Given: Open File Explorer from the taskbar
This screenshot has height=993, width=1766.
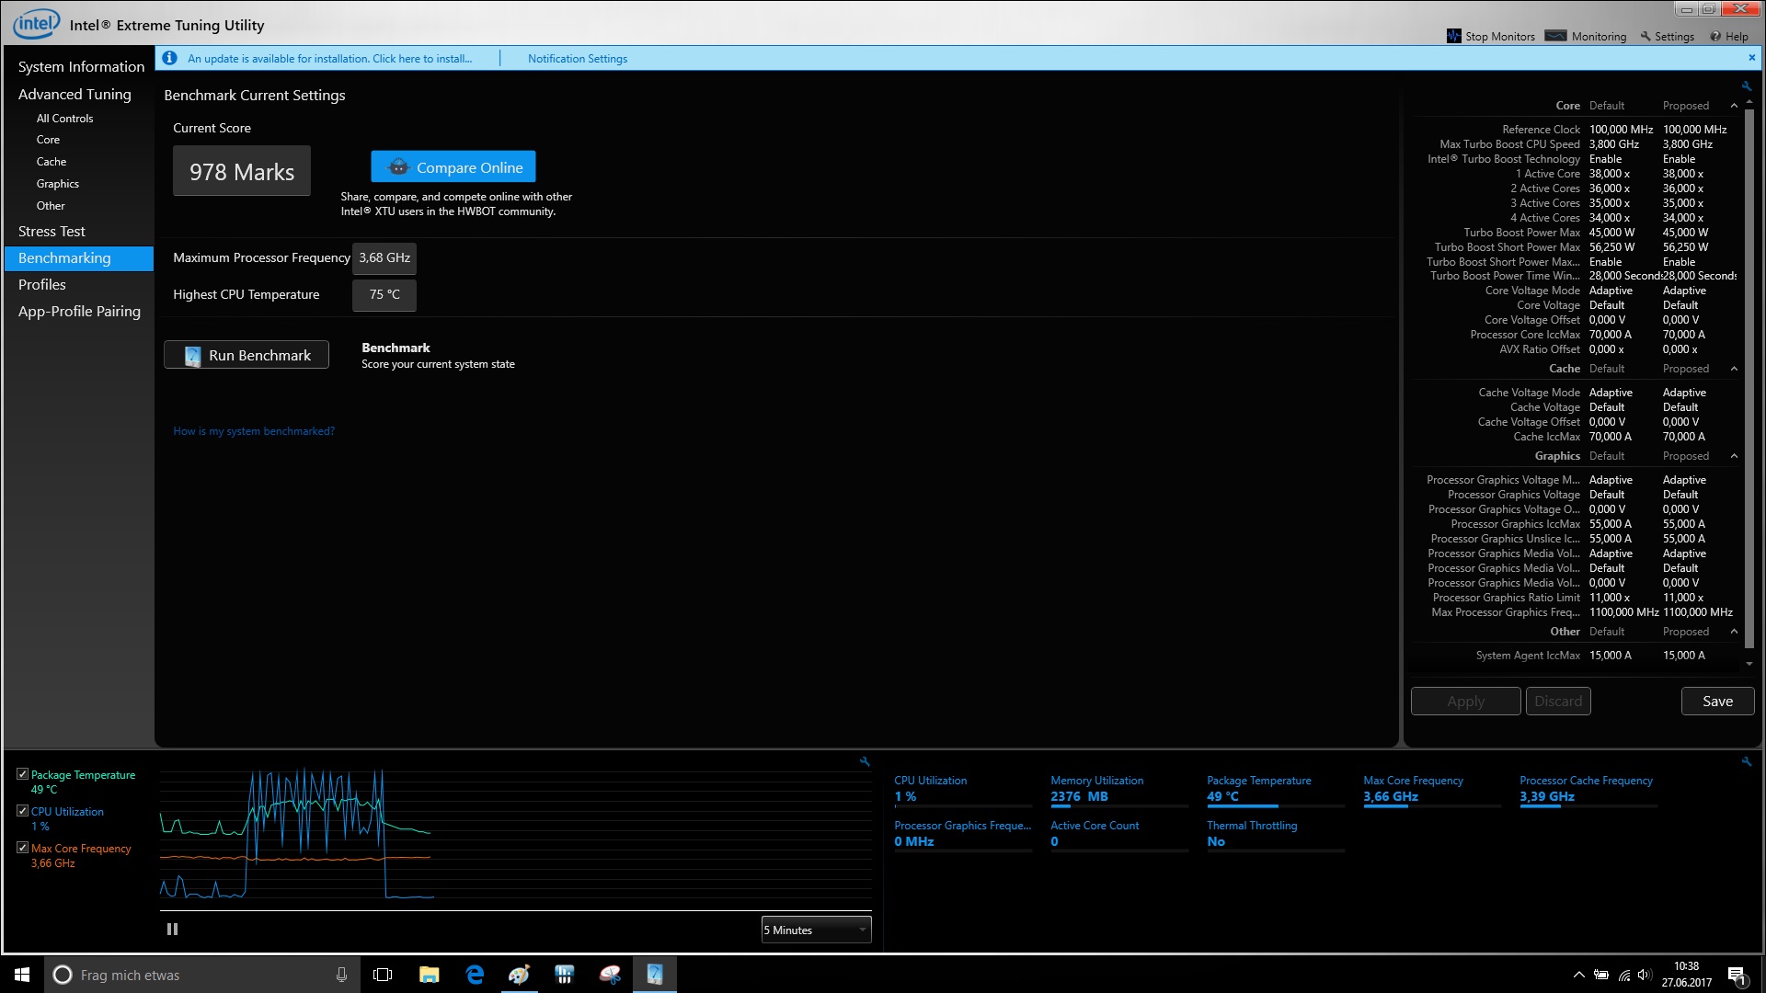Looking at the screenshot, I should coord(429,975).
